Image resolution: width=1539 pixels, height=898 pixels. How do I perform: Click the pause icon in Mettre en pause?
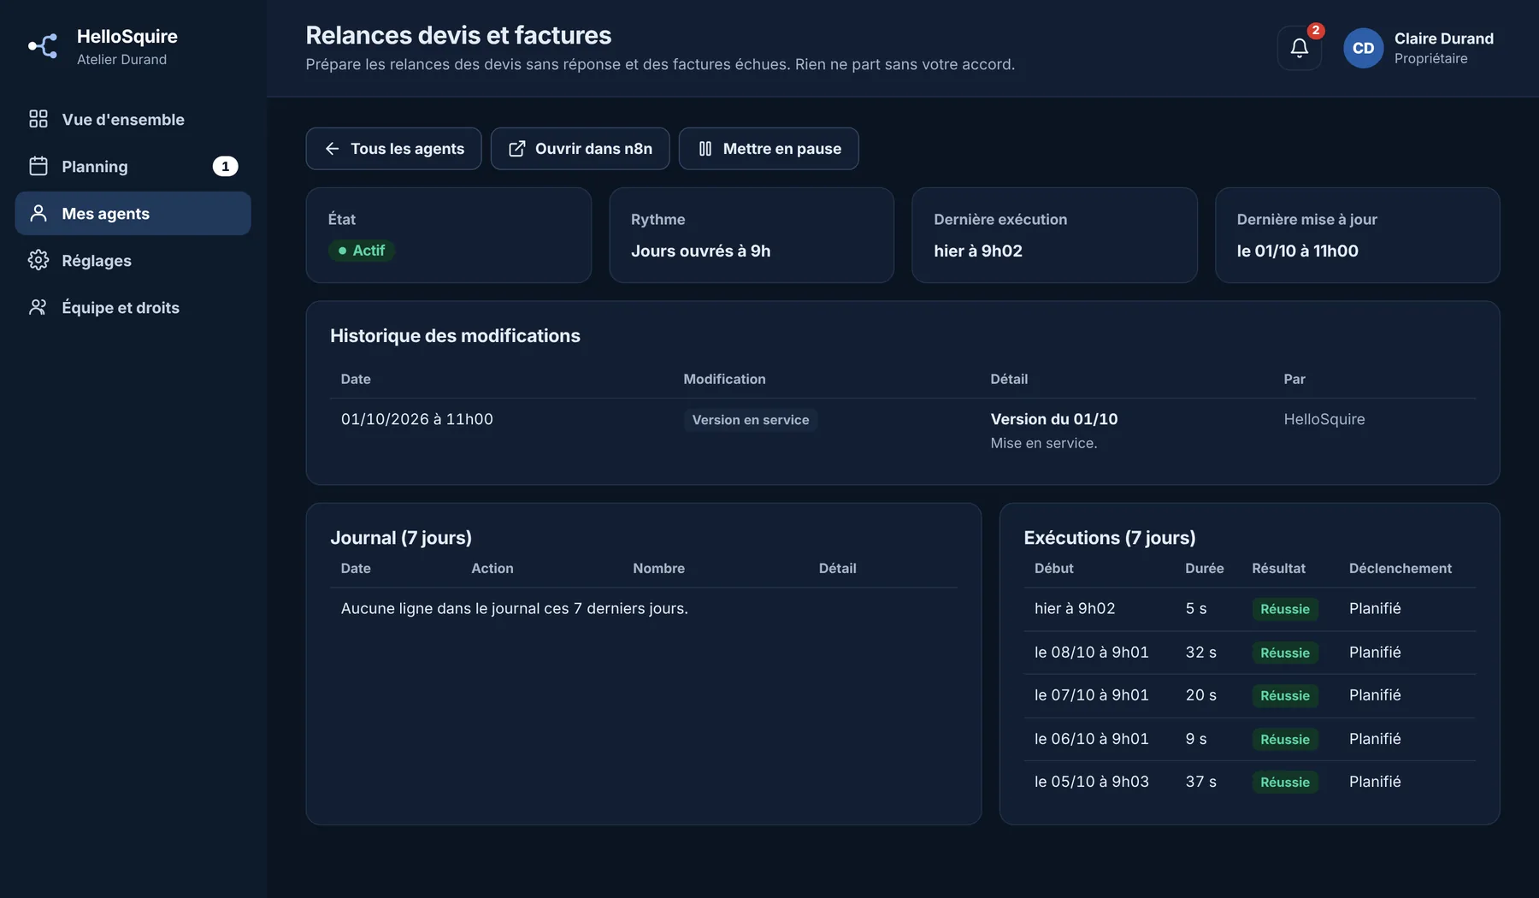[x=705, y=149]
